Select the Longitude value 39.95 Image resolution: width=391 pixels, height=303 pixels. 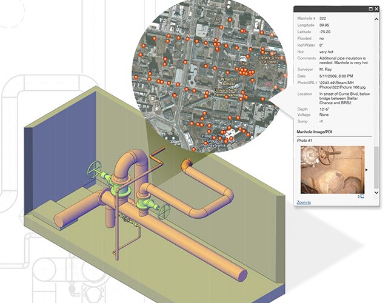click(x=324, y=25)
